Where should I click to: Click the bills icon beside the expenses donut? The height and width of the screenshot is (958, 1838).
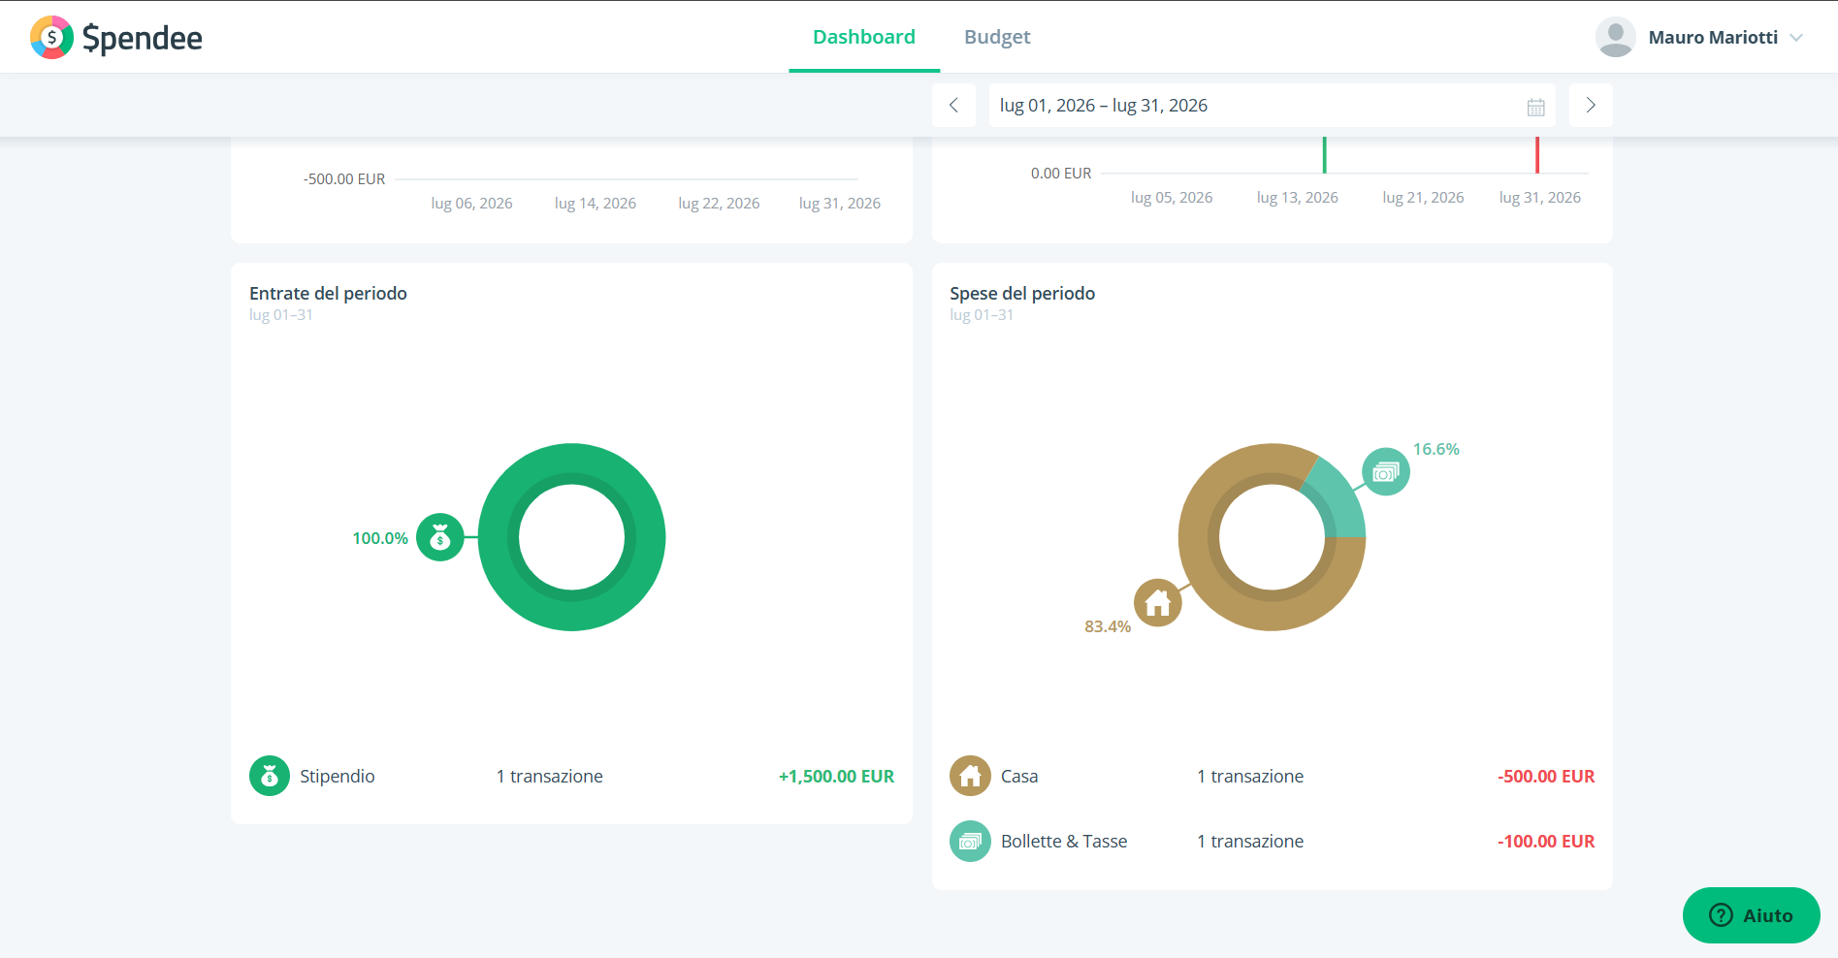click(x=1386, y=472)
